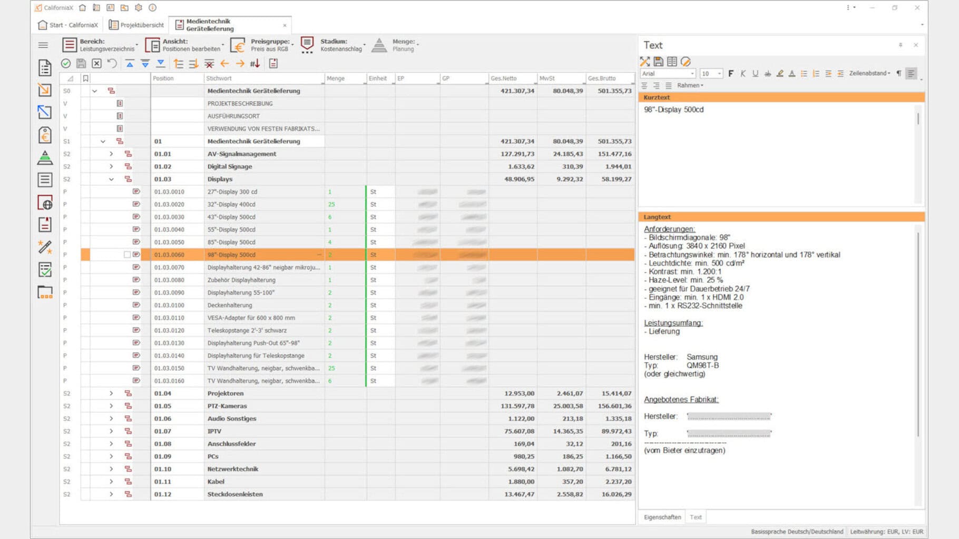Screen dimensions: 959x539
Task: Select the Text bottom tab
Action: [696, 517]
